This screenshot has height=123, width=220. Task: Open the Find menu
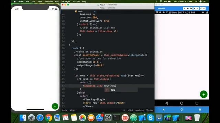point(57,1)
